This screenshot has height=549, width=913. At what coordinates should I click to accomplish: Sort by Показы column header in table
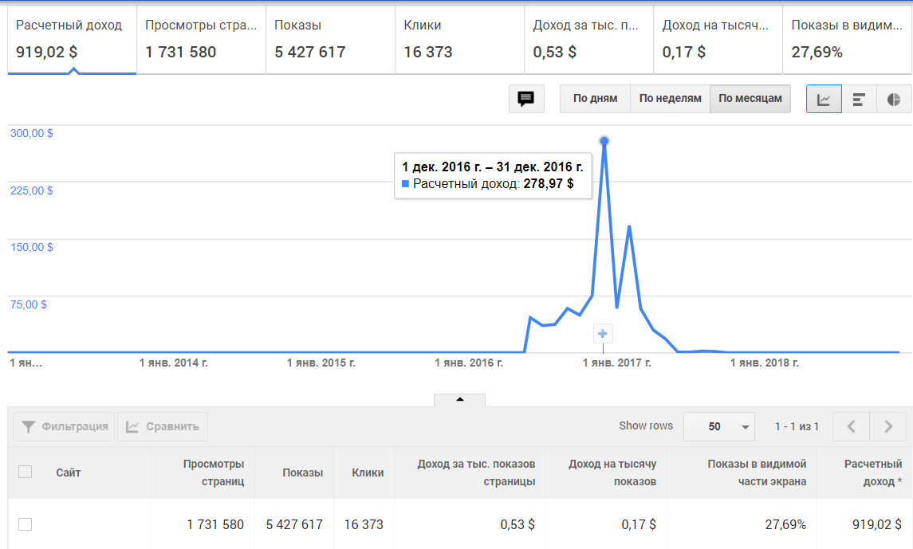click(x=303, y=473)
